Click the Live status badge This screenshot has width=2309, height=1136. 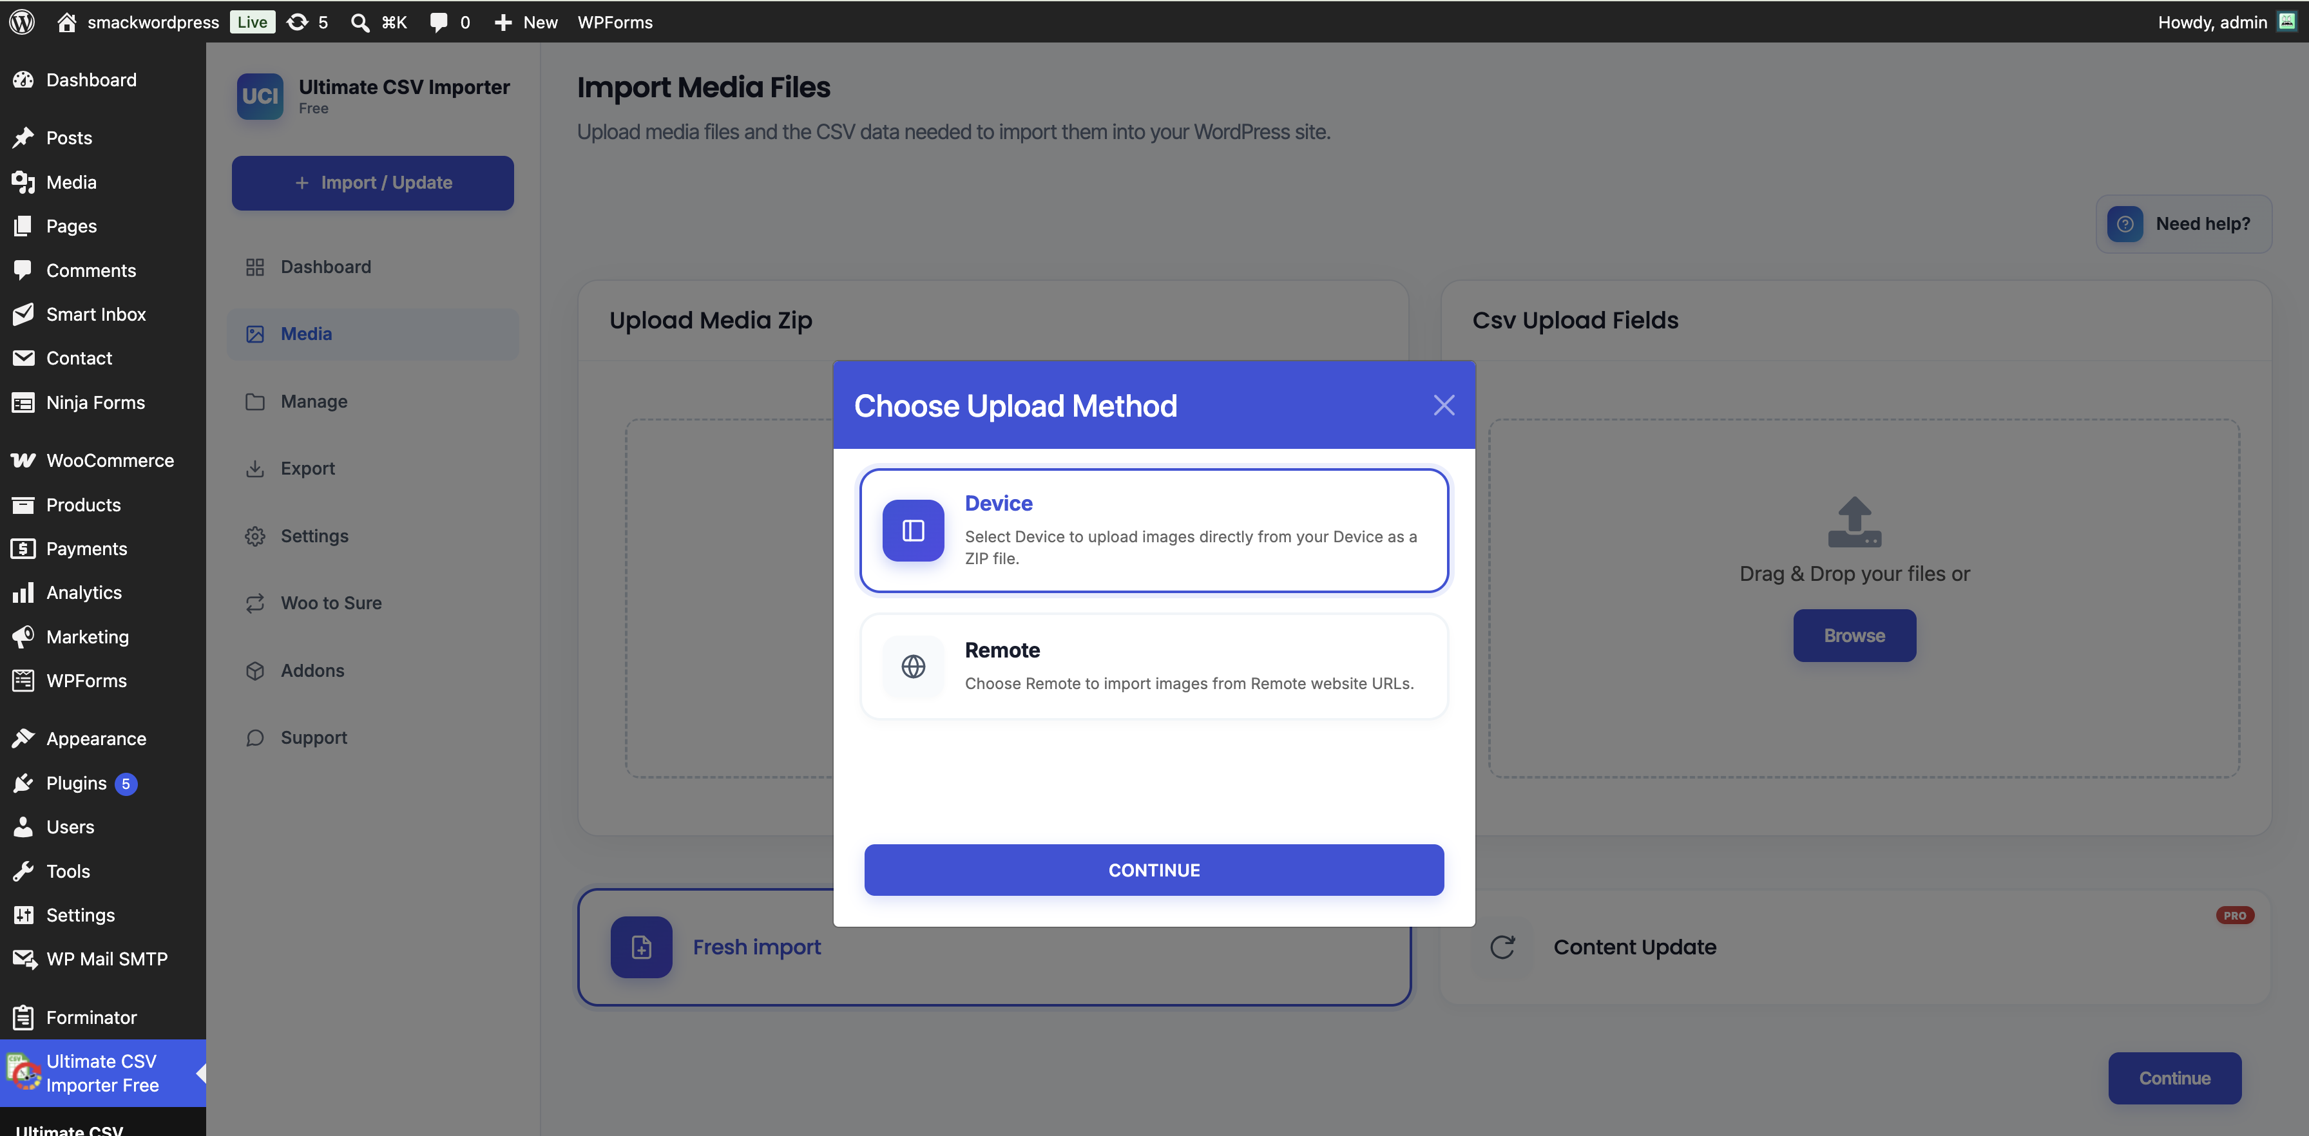point(252,21)
